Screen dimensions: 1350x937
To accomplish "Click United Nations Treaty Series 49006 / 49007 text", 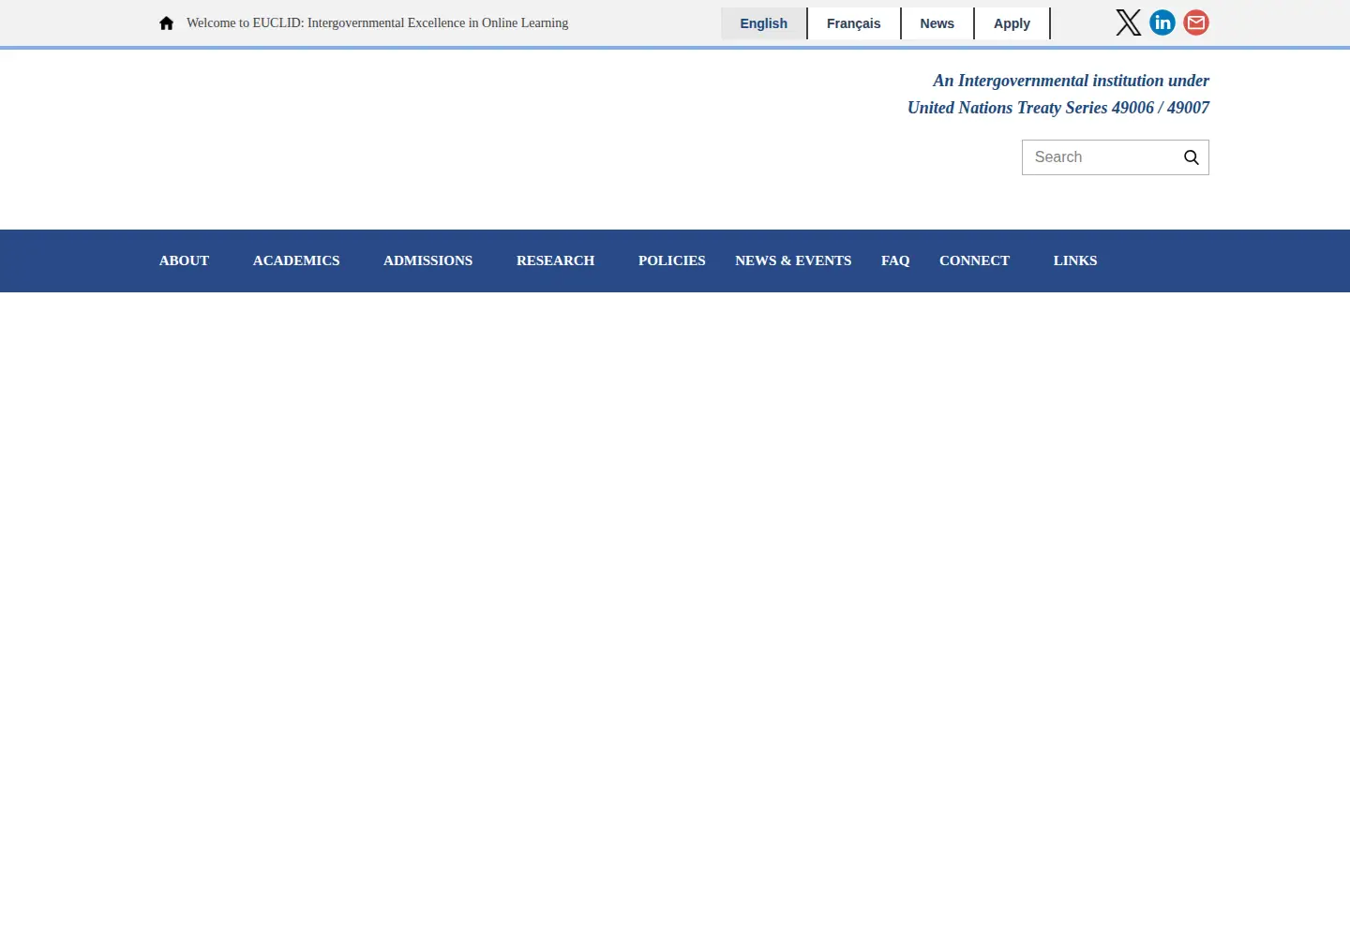I will click(x=1058, y=108).
